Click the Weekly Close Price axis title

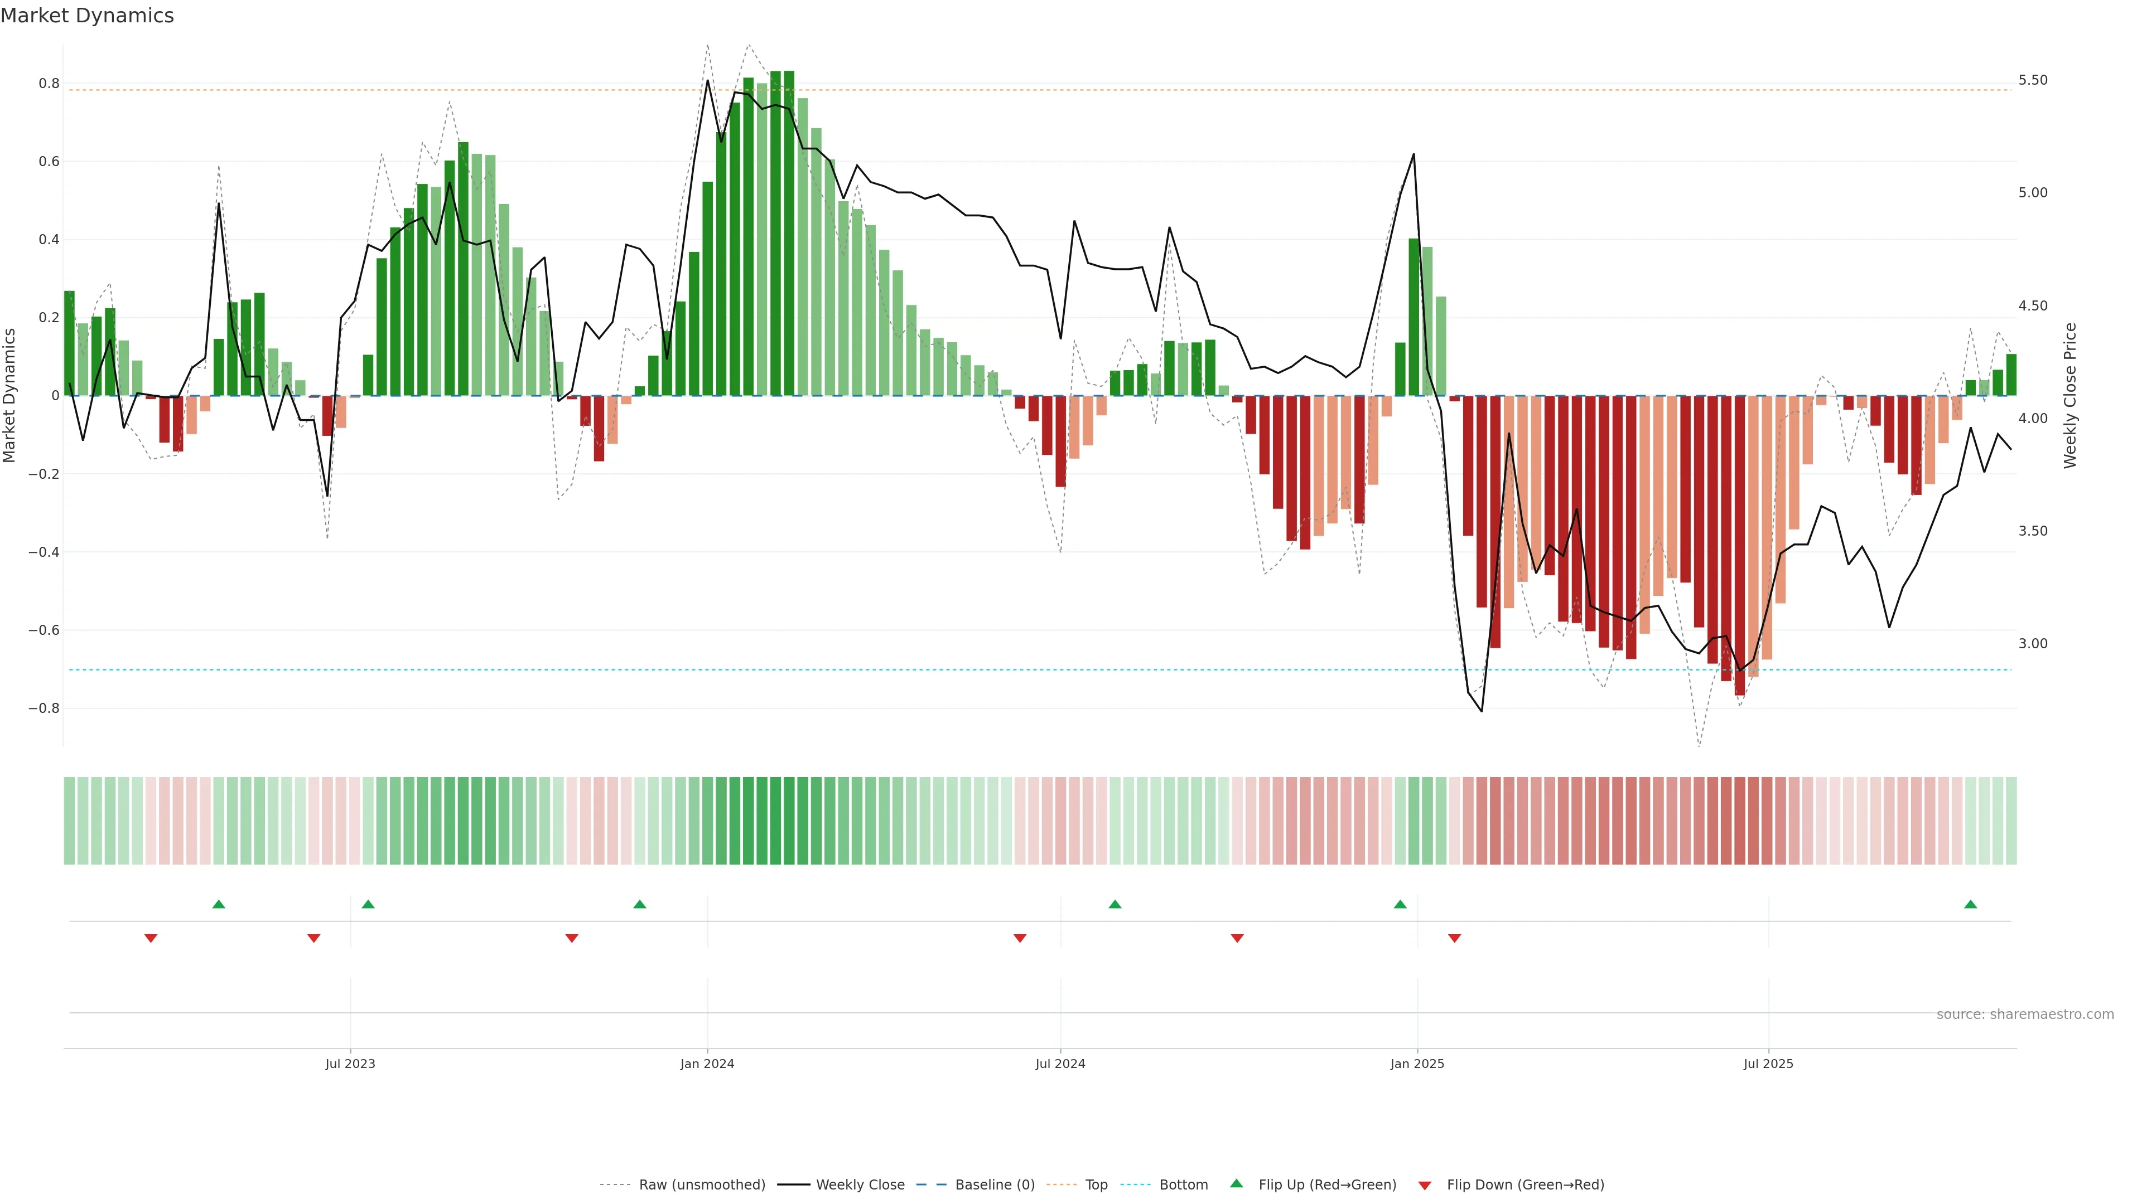pyautogui.click(x=2069, y=396)
